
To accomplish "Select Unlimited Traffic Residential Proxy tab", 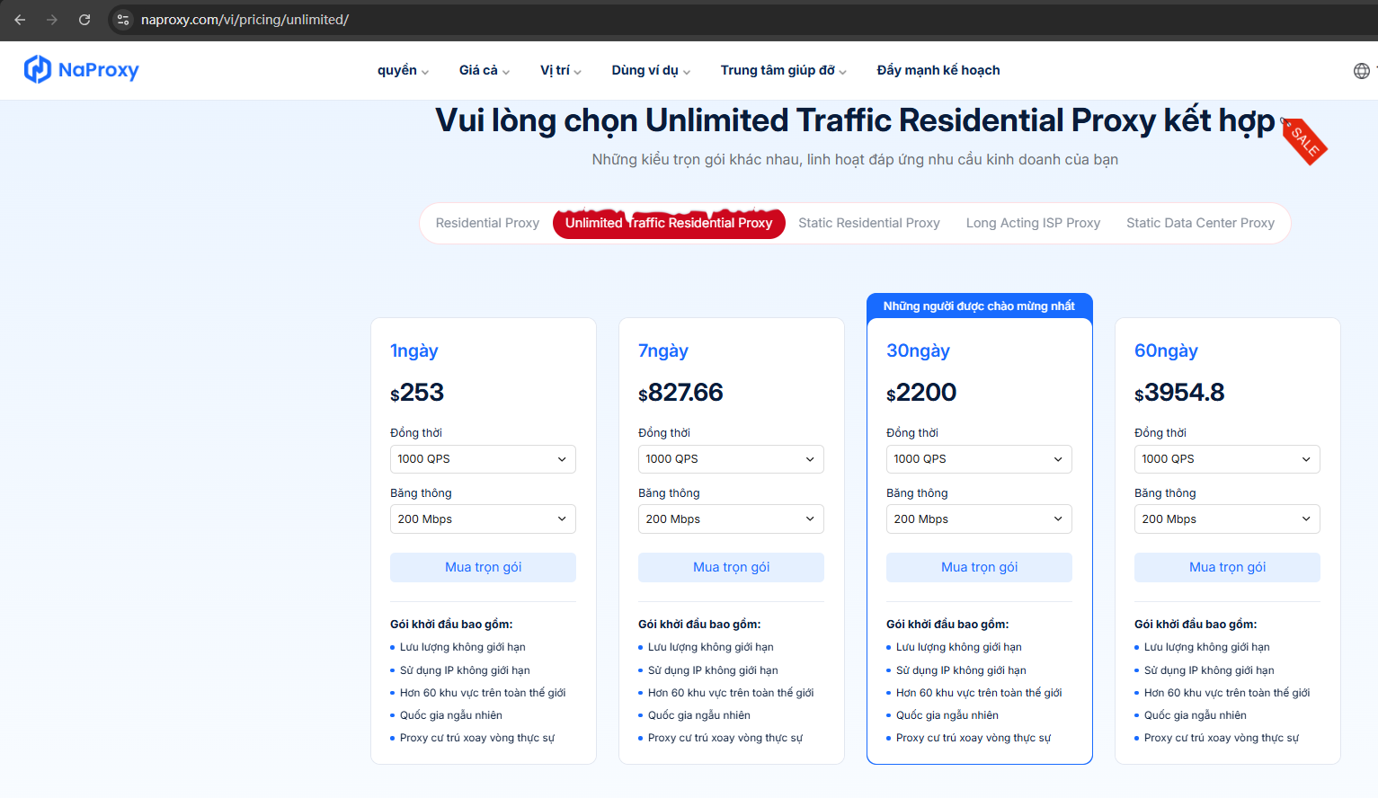I will point(669,223).
